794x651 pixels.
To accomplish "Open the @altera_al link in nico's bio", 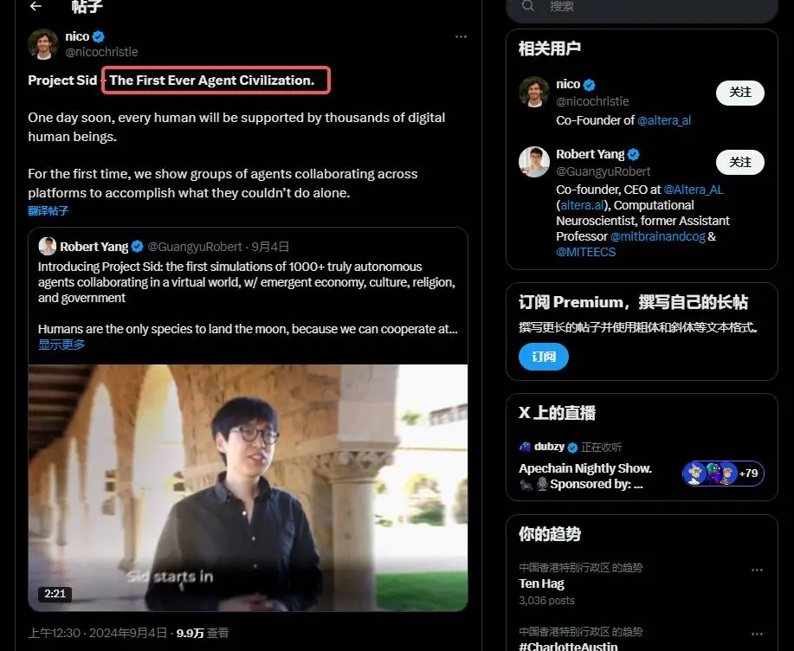I will tap(664, 120).
